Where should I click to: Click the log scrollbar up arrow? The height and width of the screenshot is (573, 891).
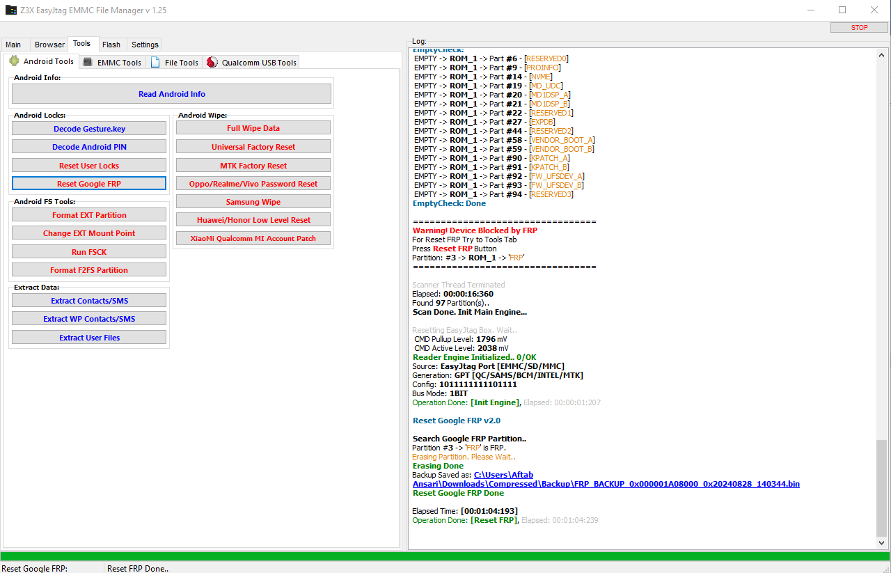[882, 54]
